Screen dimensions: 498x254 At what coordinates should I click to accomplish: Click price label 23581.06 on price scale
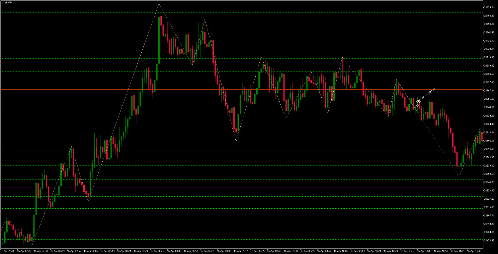pyautogui.click(x=489, y=157)
